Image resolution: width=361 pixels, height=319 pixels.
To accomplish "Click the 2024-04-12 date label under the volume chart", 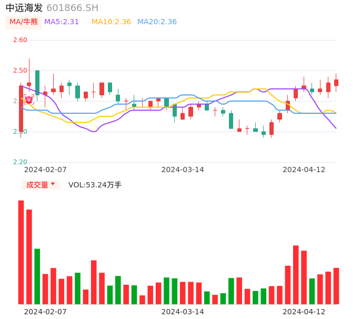I will (304, 312).
